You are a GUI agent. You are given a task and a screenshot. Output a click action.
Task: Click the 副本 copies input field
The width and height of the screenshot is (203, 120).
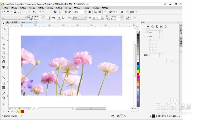[154, 55]
